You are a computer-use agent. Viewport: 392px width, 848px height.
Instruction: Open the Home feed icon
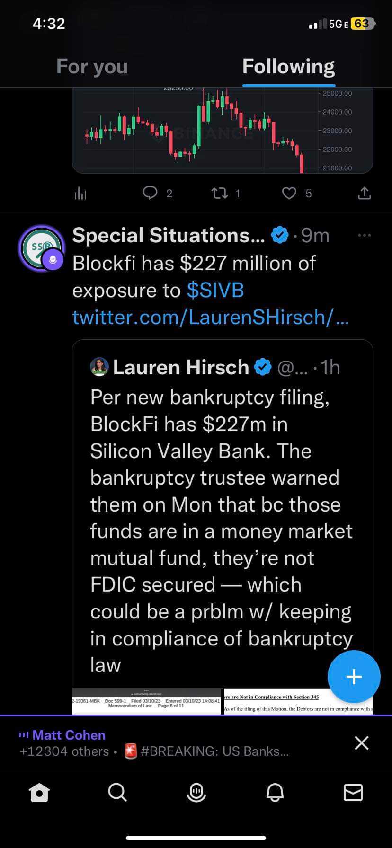point(39,792)
